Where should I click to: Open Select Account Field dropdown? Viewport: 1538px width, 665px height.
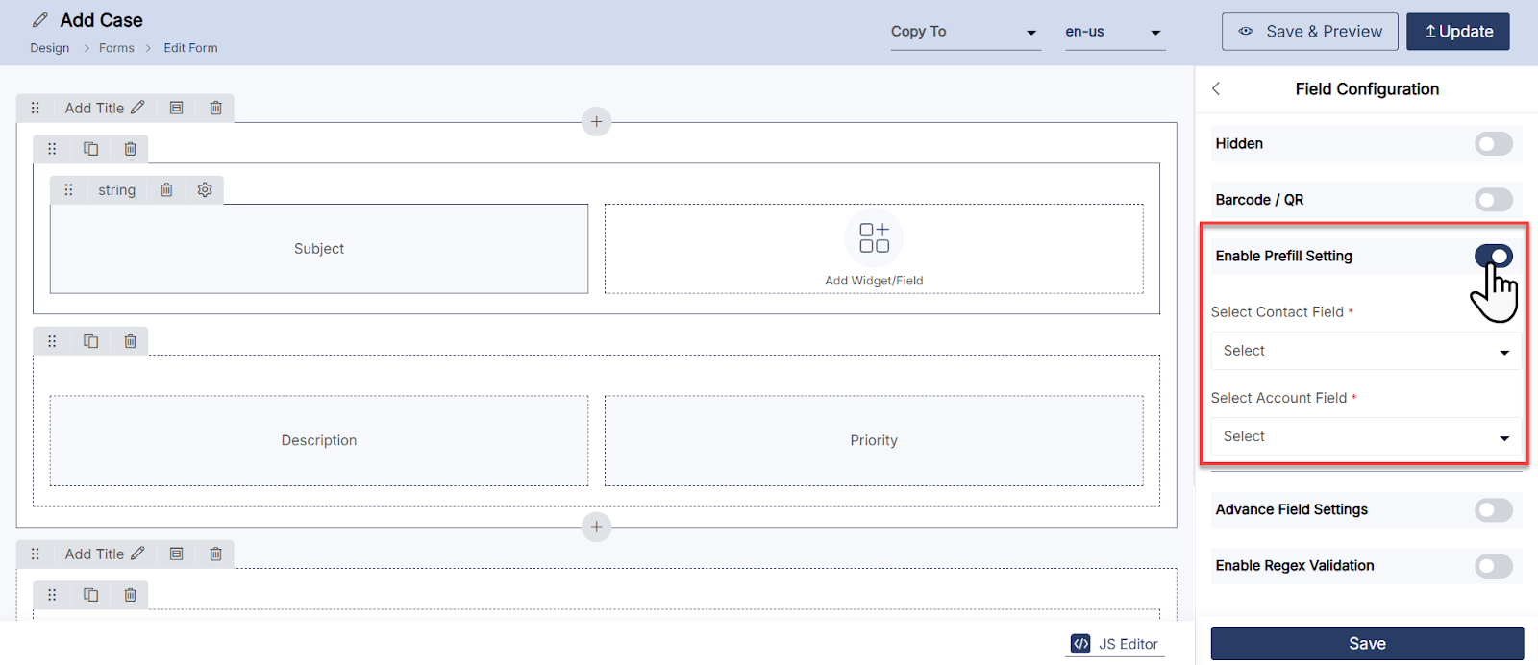pyautogui.click(x=1365, y=436)
